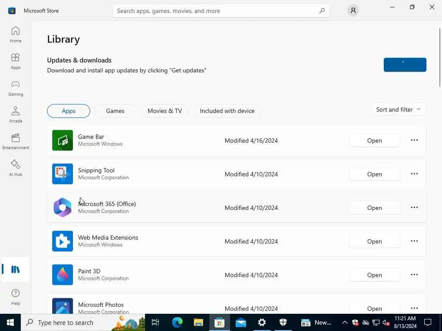Open Microsoft 365 (Office)

coord(374,208)
